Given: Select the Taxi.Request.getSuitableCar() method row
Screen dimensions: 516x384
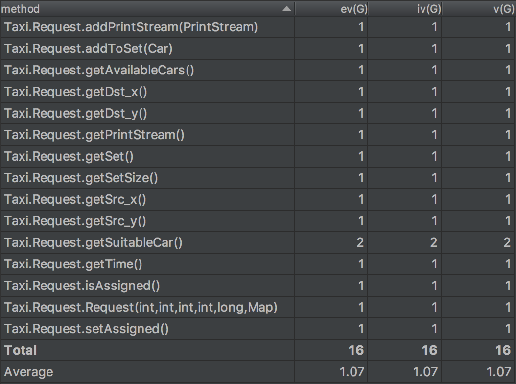Looking at the screenshot, I should click(x=94, y=242).
